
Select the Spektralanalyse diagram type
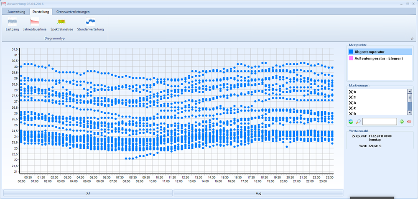point(61,24)
